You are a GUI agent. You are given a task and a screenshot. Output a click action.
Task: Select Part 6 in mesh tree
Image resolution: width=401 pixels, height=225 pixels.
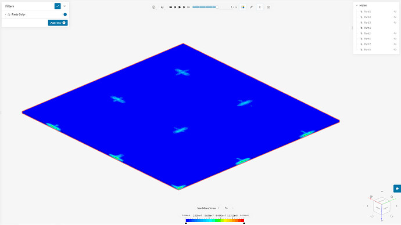point(367,39)
